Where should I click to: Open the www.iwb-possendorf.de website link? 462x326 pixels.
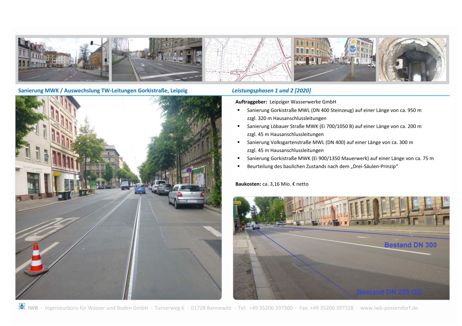click(x=389, y=308)
